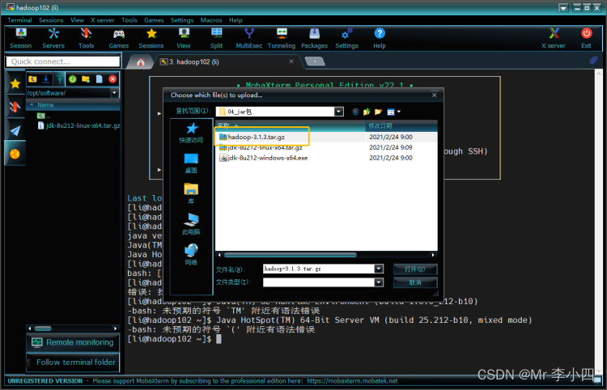The width and height of the screenshot is (607, 390).
Task: Open the Packages toolbar icon
Action: point(314,38)
